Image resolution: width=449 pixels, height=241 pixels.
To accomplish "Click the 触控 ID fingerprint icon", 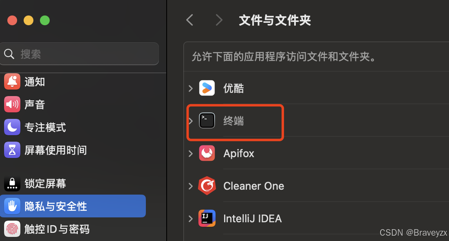I will pos(12,229).
